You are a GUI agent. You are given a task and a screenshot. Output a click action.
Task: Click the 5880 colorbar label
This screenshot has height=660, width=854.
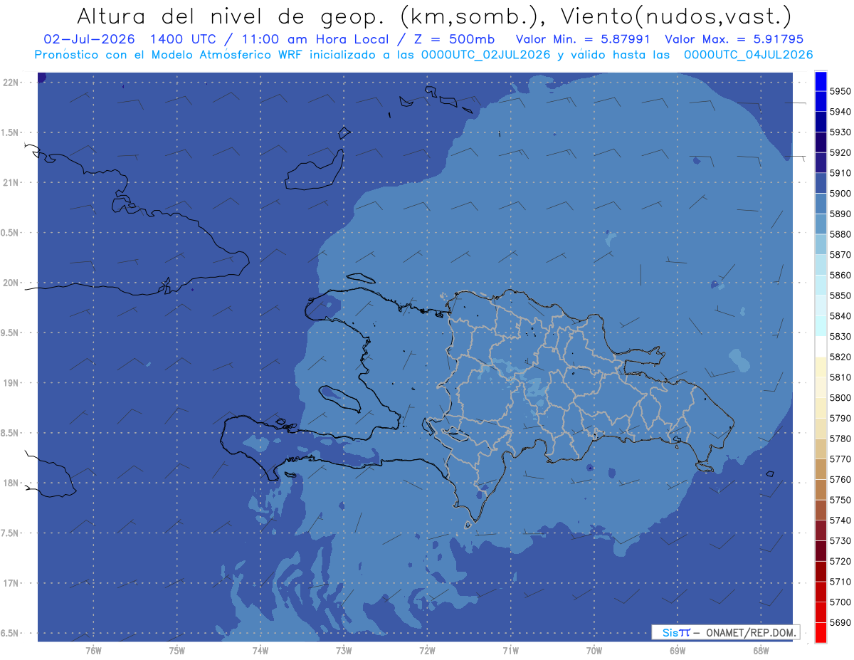point(840,234)
